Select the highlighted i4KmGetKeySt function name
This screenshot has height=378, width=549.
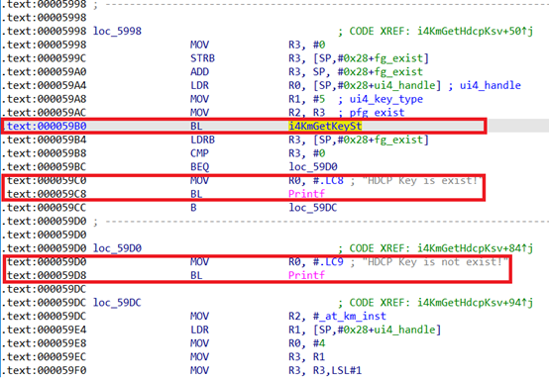tap(325, 126)
